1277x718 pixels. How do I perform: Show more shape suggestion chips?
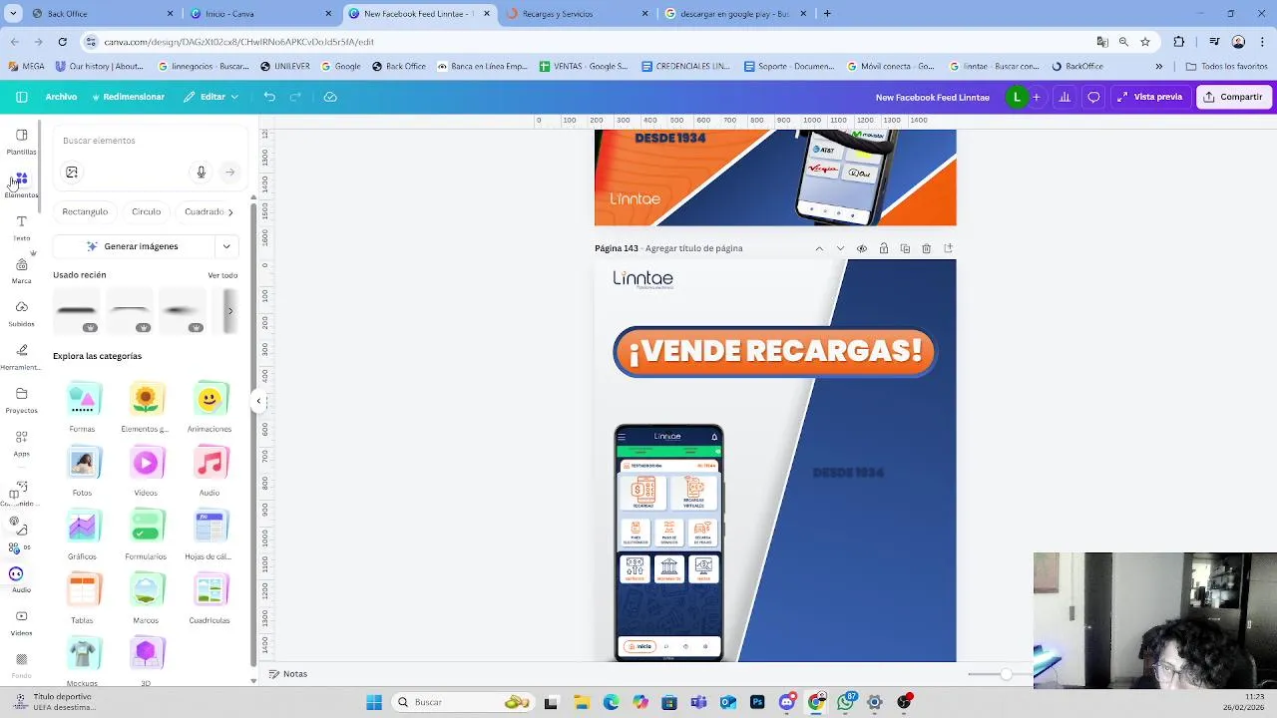230,212
